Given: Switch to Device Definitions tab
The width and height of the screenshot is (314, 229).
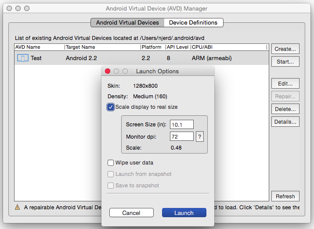Looking at the screenshot, I should 193,23.
